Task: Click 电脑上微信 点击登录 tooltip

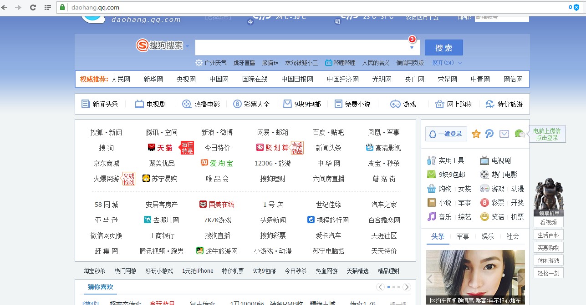Action: point(548,134)
